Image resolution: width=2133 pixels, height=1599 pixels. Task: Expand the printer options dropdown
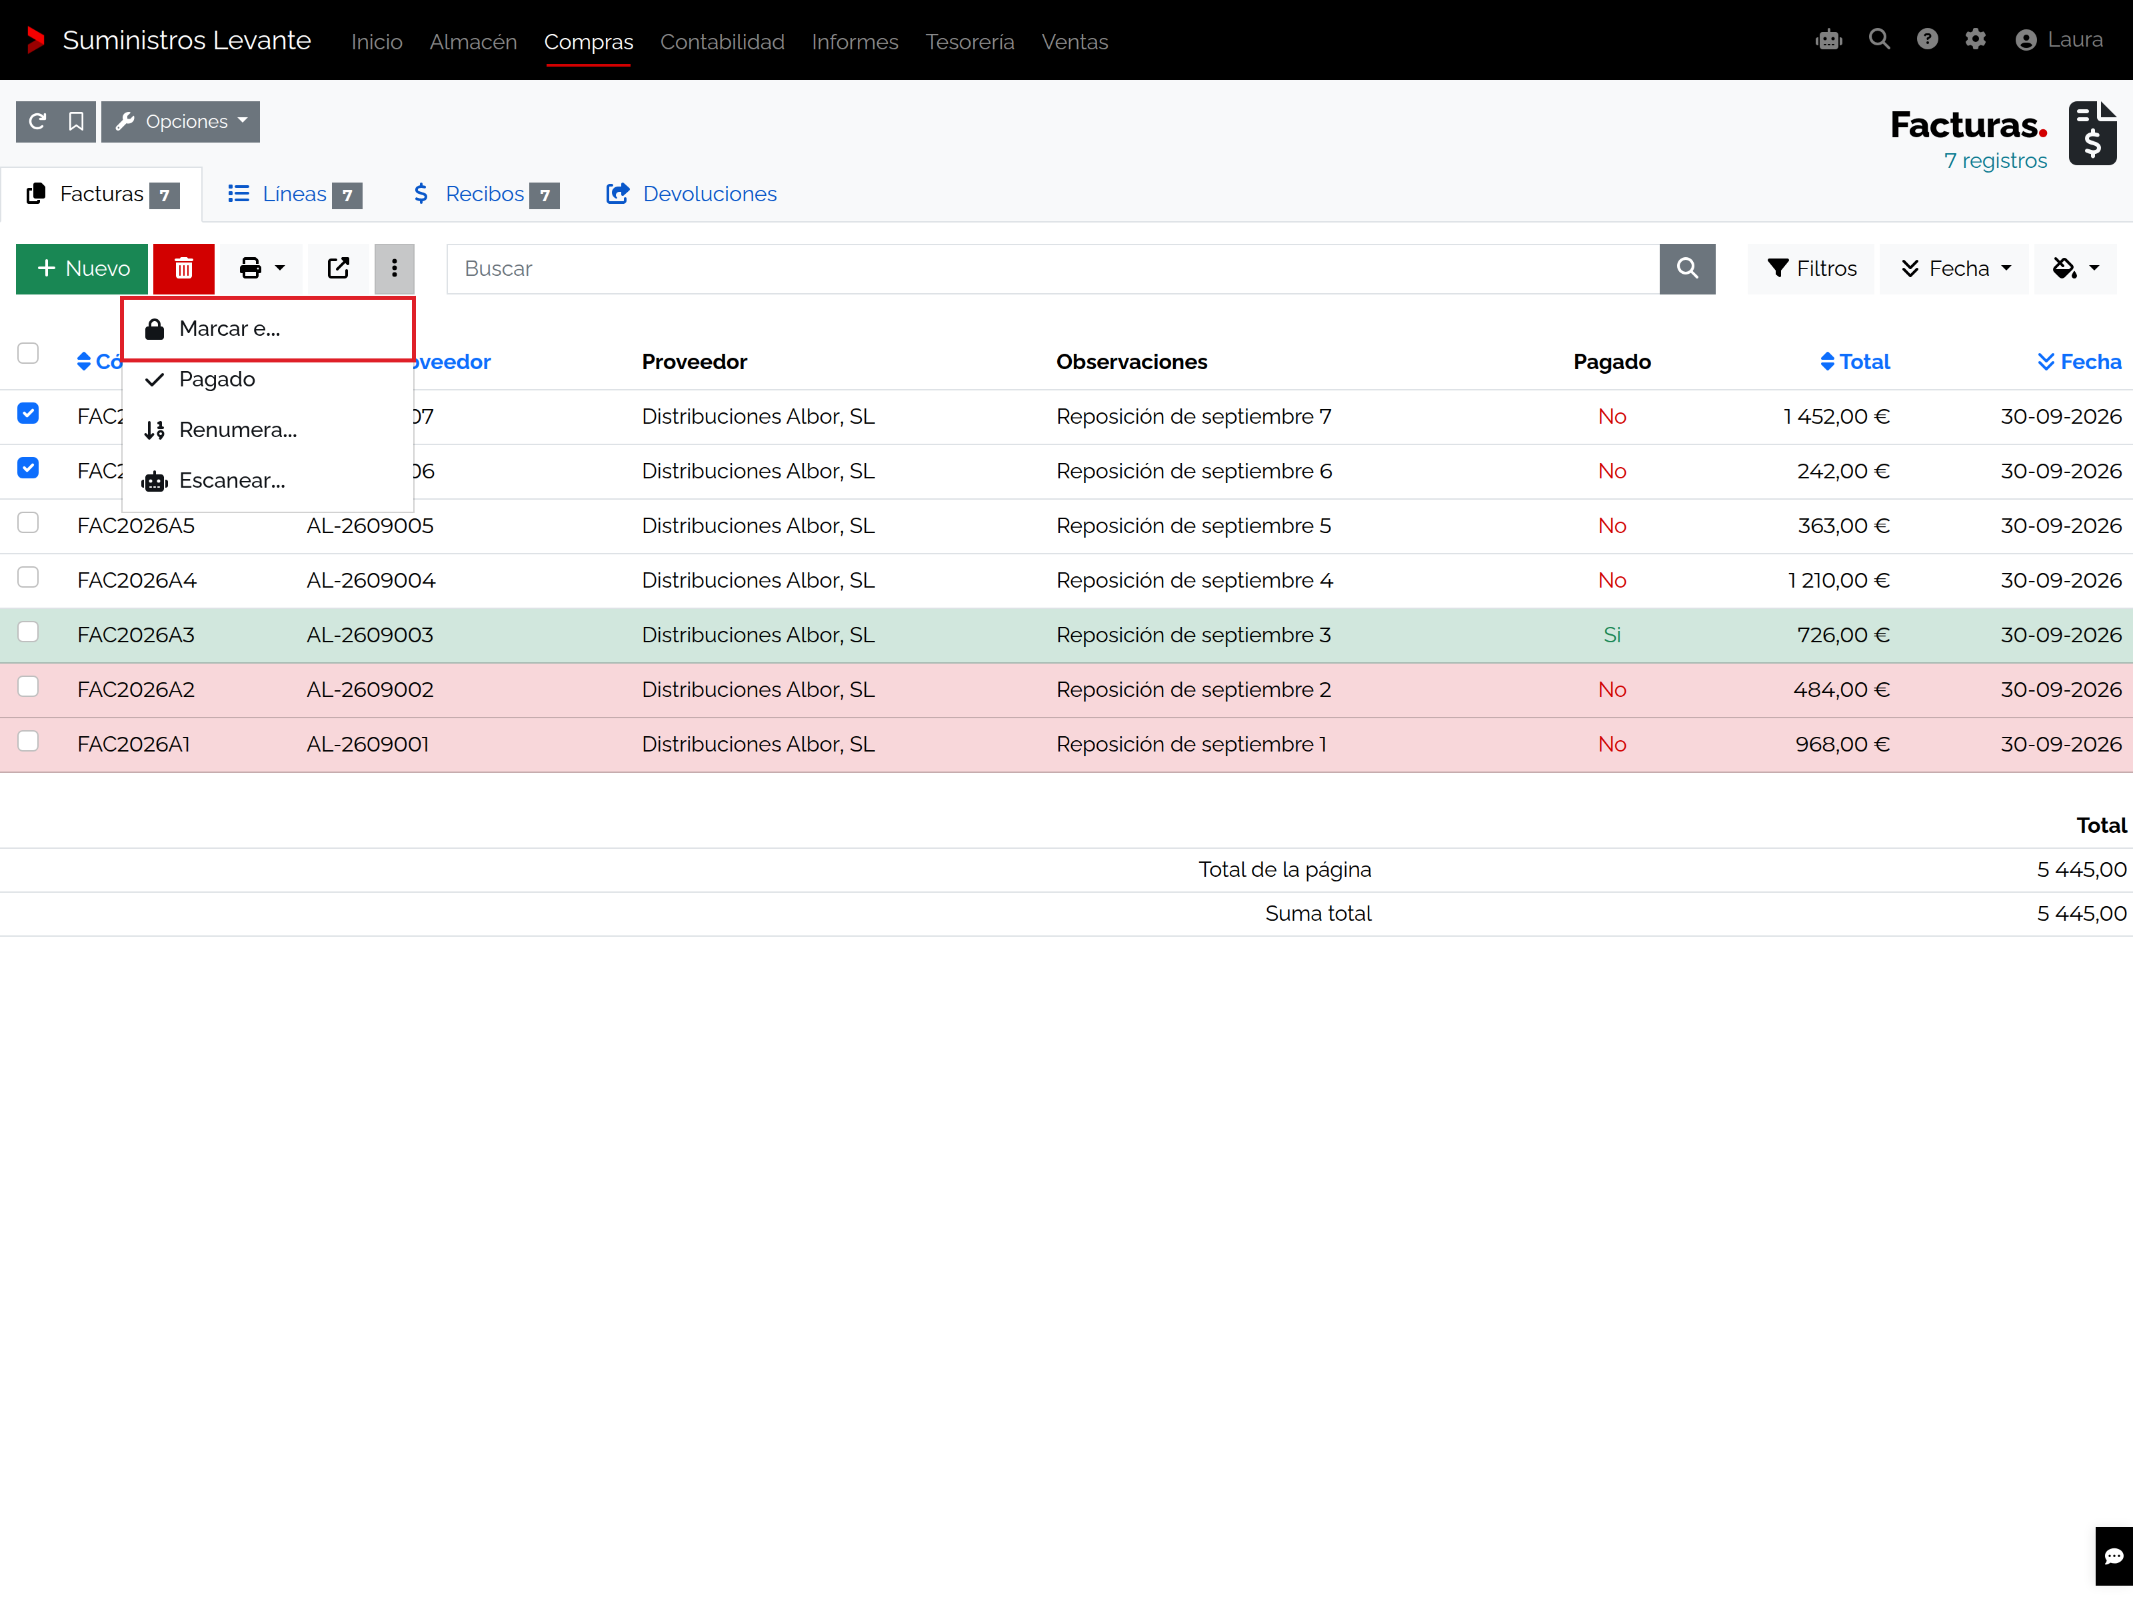point(261,268)
